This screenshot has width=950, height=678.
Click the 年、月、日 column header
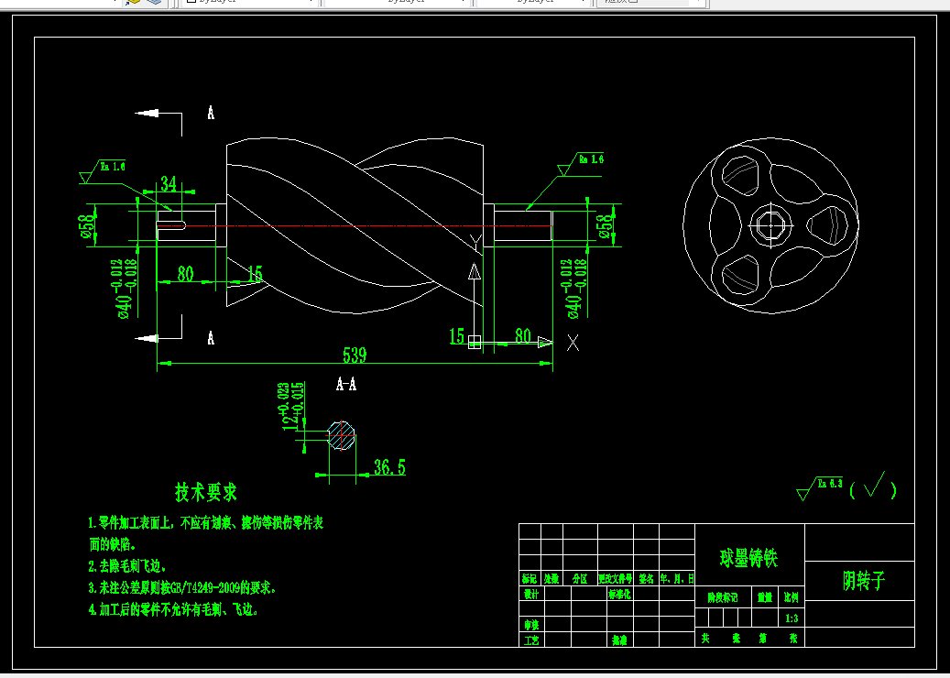pyautogui.click(x=677, y=579)
